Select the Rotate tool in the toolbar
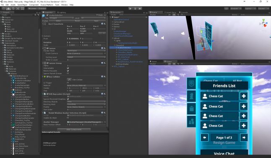Image resolution: width=271 pixels, height=158 pixels. point(13,8)
